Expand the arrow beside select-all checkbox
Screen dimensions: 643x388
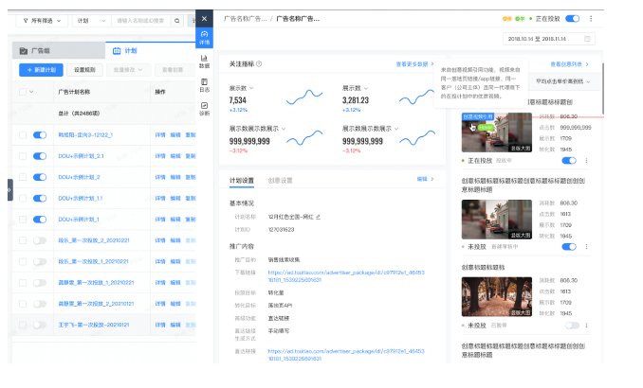point(31,92)
